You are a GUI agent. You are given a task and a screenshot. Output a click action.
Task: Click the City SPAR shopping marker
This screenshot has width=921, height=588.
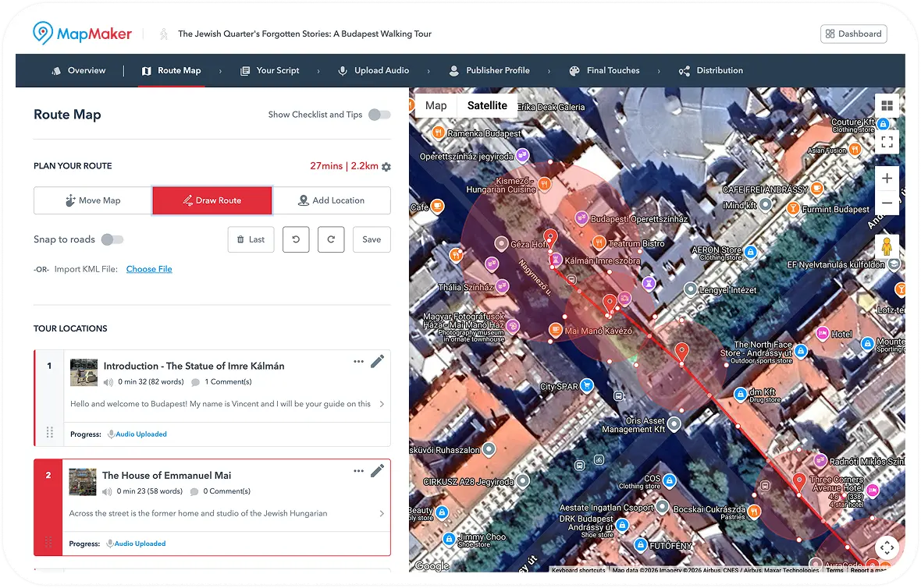[586, 385]
